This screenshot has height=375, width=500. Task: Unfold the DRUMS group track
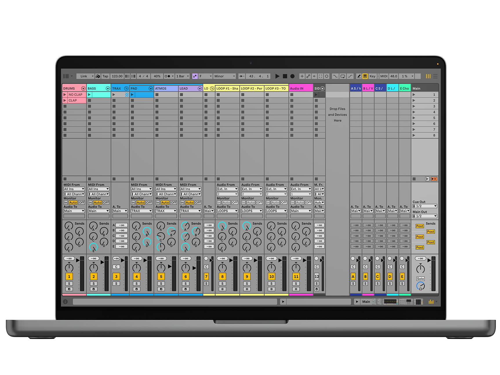click(83, 88)
